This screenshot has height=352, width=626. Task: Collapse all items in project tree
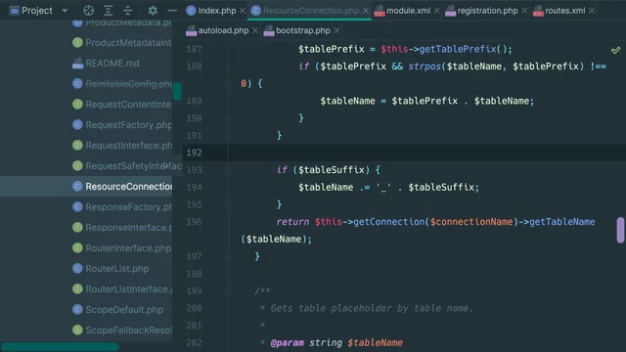[127, 11]
